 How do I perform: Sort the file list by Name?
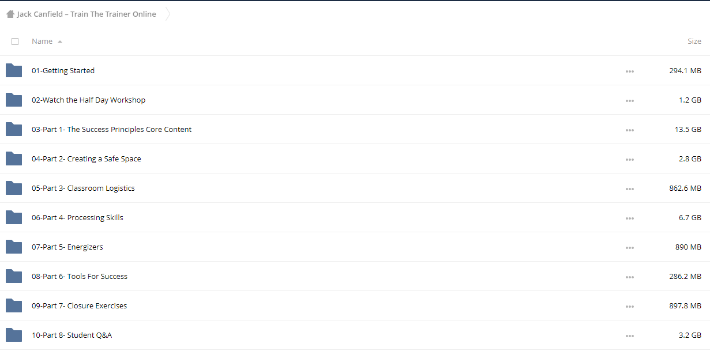point(42,41)
